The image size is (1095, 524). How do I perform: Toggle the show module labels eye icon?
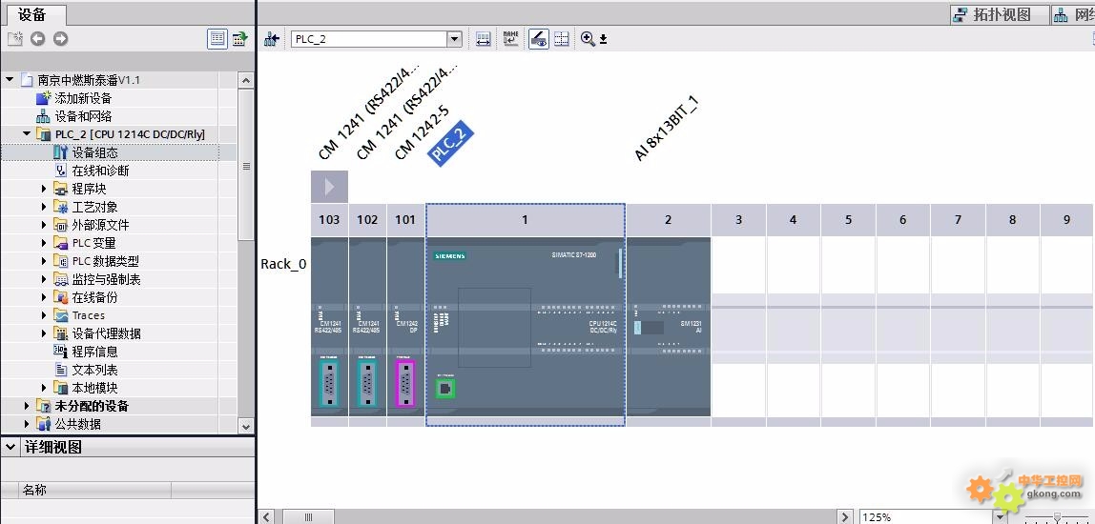click(538, 39)
